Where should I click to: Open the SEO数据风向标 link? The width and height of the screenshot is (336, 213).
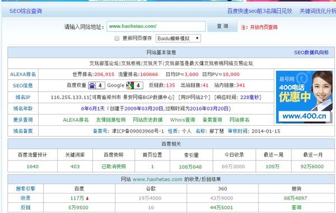click(311, 53)
